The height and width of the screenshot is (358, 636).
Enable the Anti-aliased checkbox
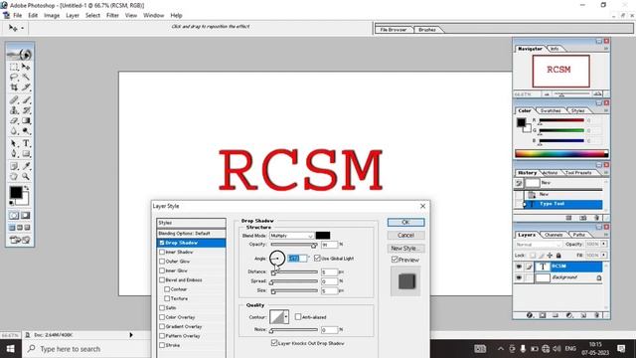click(298, 317)
